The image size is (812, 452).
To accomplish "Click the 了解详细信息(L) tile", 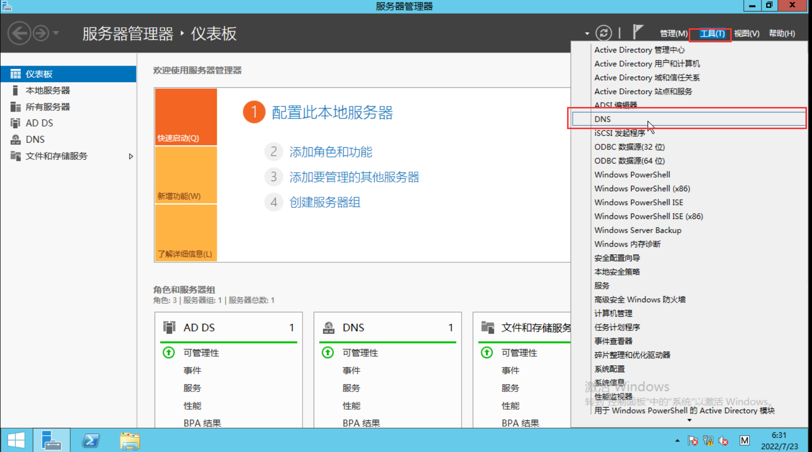I will 186,233.
